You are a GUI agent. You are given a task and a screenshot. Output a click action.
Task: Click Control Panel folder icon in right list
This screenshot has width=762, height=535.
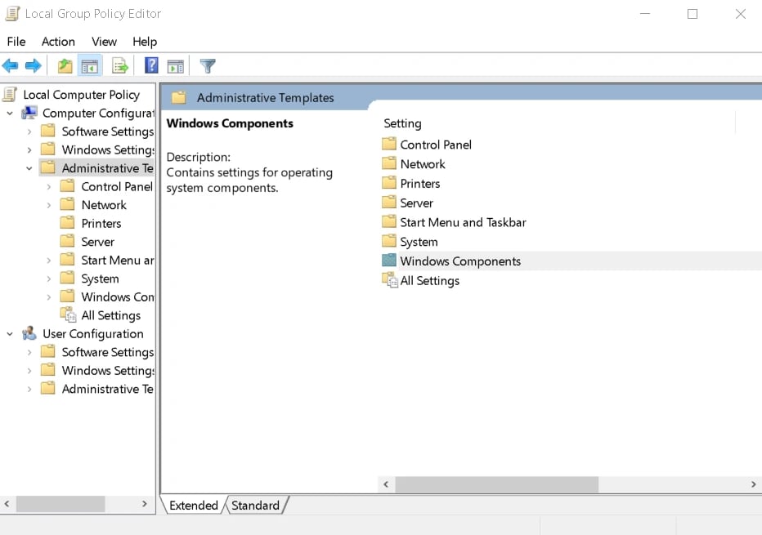coord(389,144)
